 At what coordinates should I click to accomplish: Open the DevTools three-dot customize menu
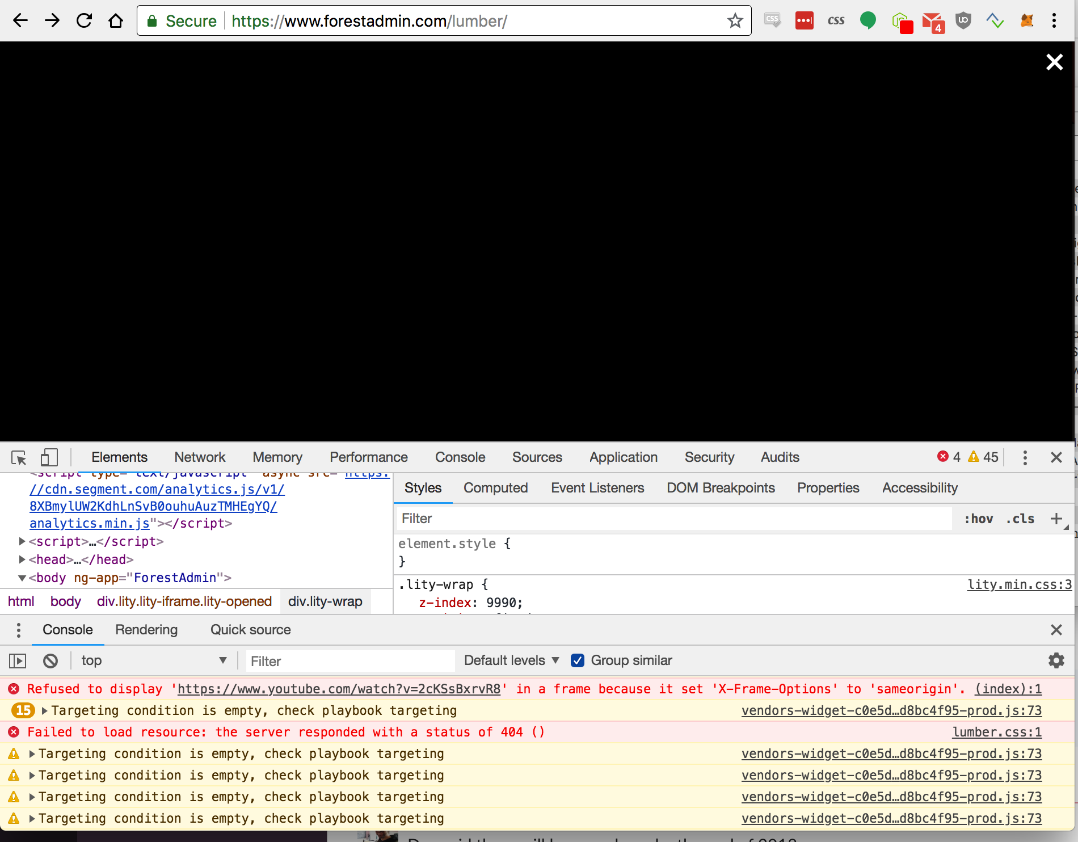point(1025,457)
